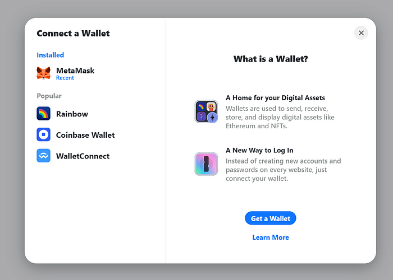Choose the Coinbase Wallet blue icon
Viewport: 393px width, 280px height.
coord(43,134)
